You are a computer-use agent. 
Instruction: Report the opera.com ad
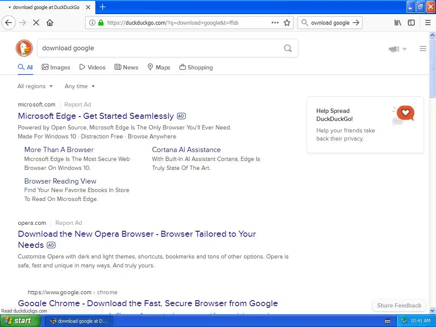coord(69,223)
